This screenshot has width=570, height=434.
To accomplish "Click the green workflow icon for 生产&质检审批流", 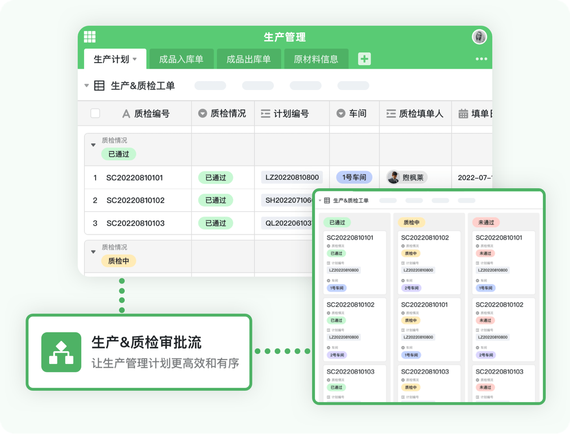I will pyautogui.click(x=61, y=352).
